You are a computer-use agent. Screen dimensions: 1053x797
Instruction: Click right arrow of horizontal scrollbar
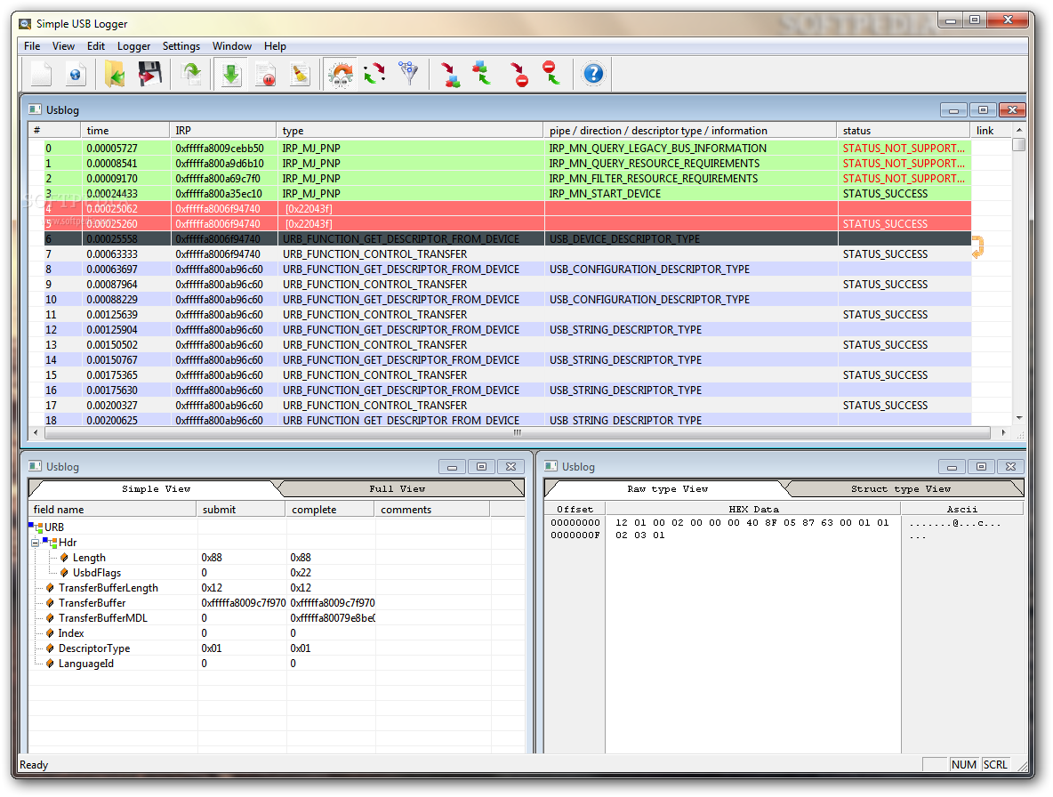tap(1003, 433)
